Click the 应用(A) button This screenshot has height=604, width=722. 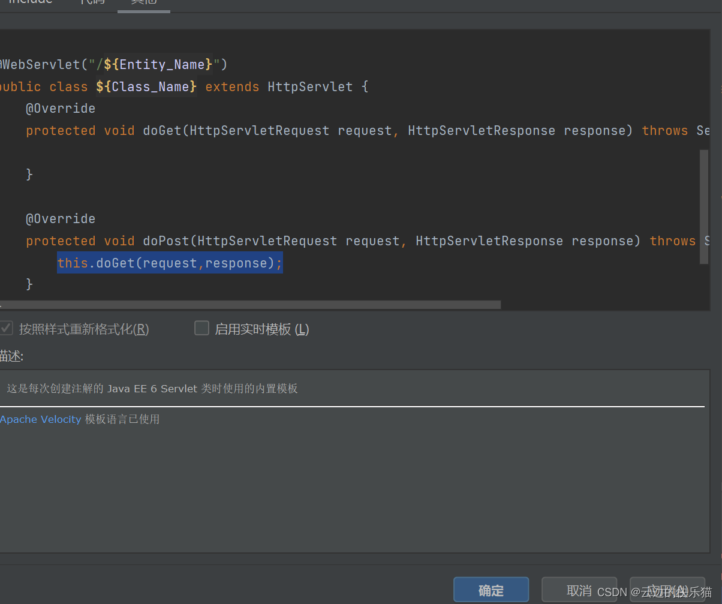click(667, 590)
